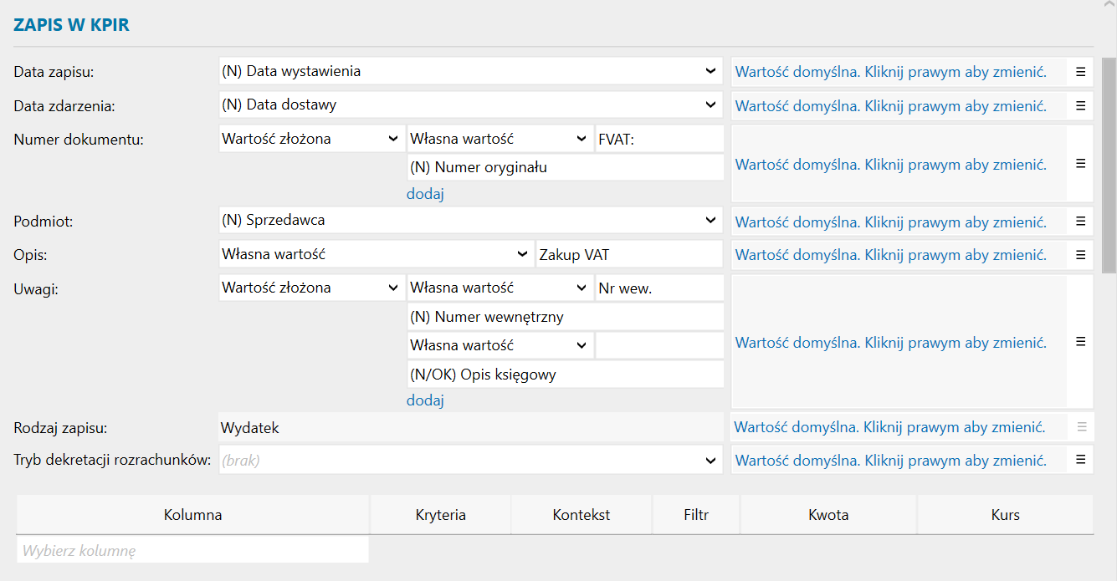Click Wartość domyślna text for Data zapisu
Screen dimensions: 1117x581
click(890, 72)
